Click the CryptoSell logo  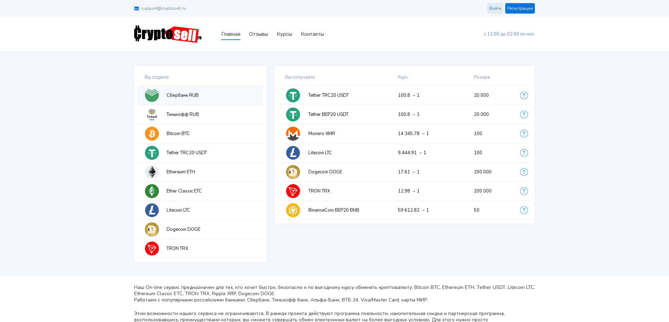click(x=168, y=34)
